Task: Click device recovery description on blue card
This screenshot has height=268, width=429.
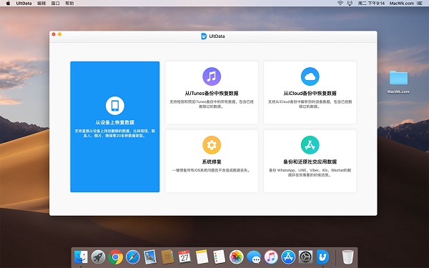Action: 115,133
